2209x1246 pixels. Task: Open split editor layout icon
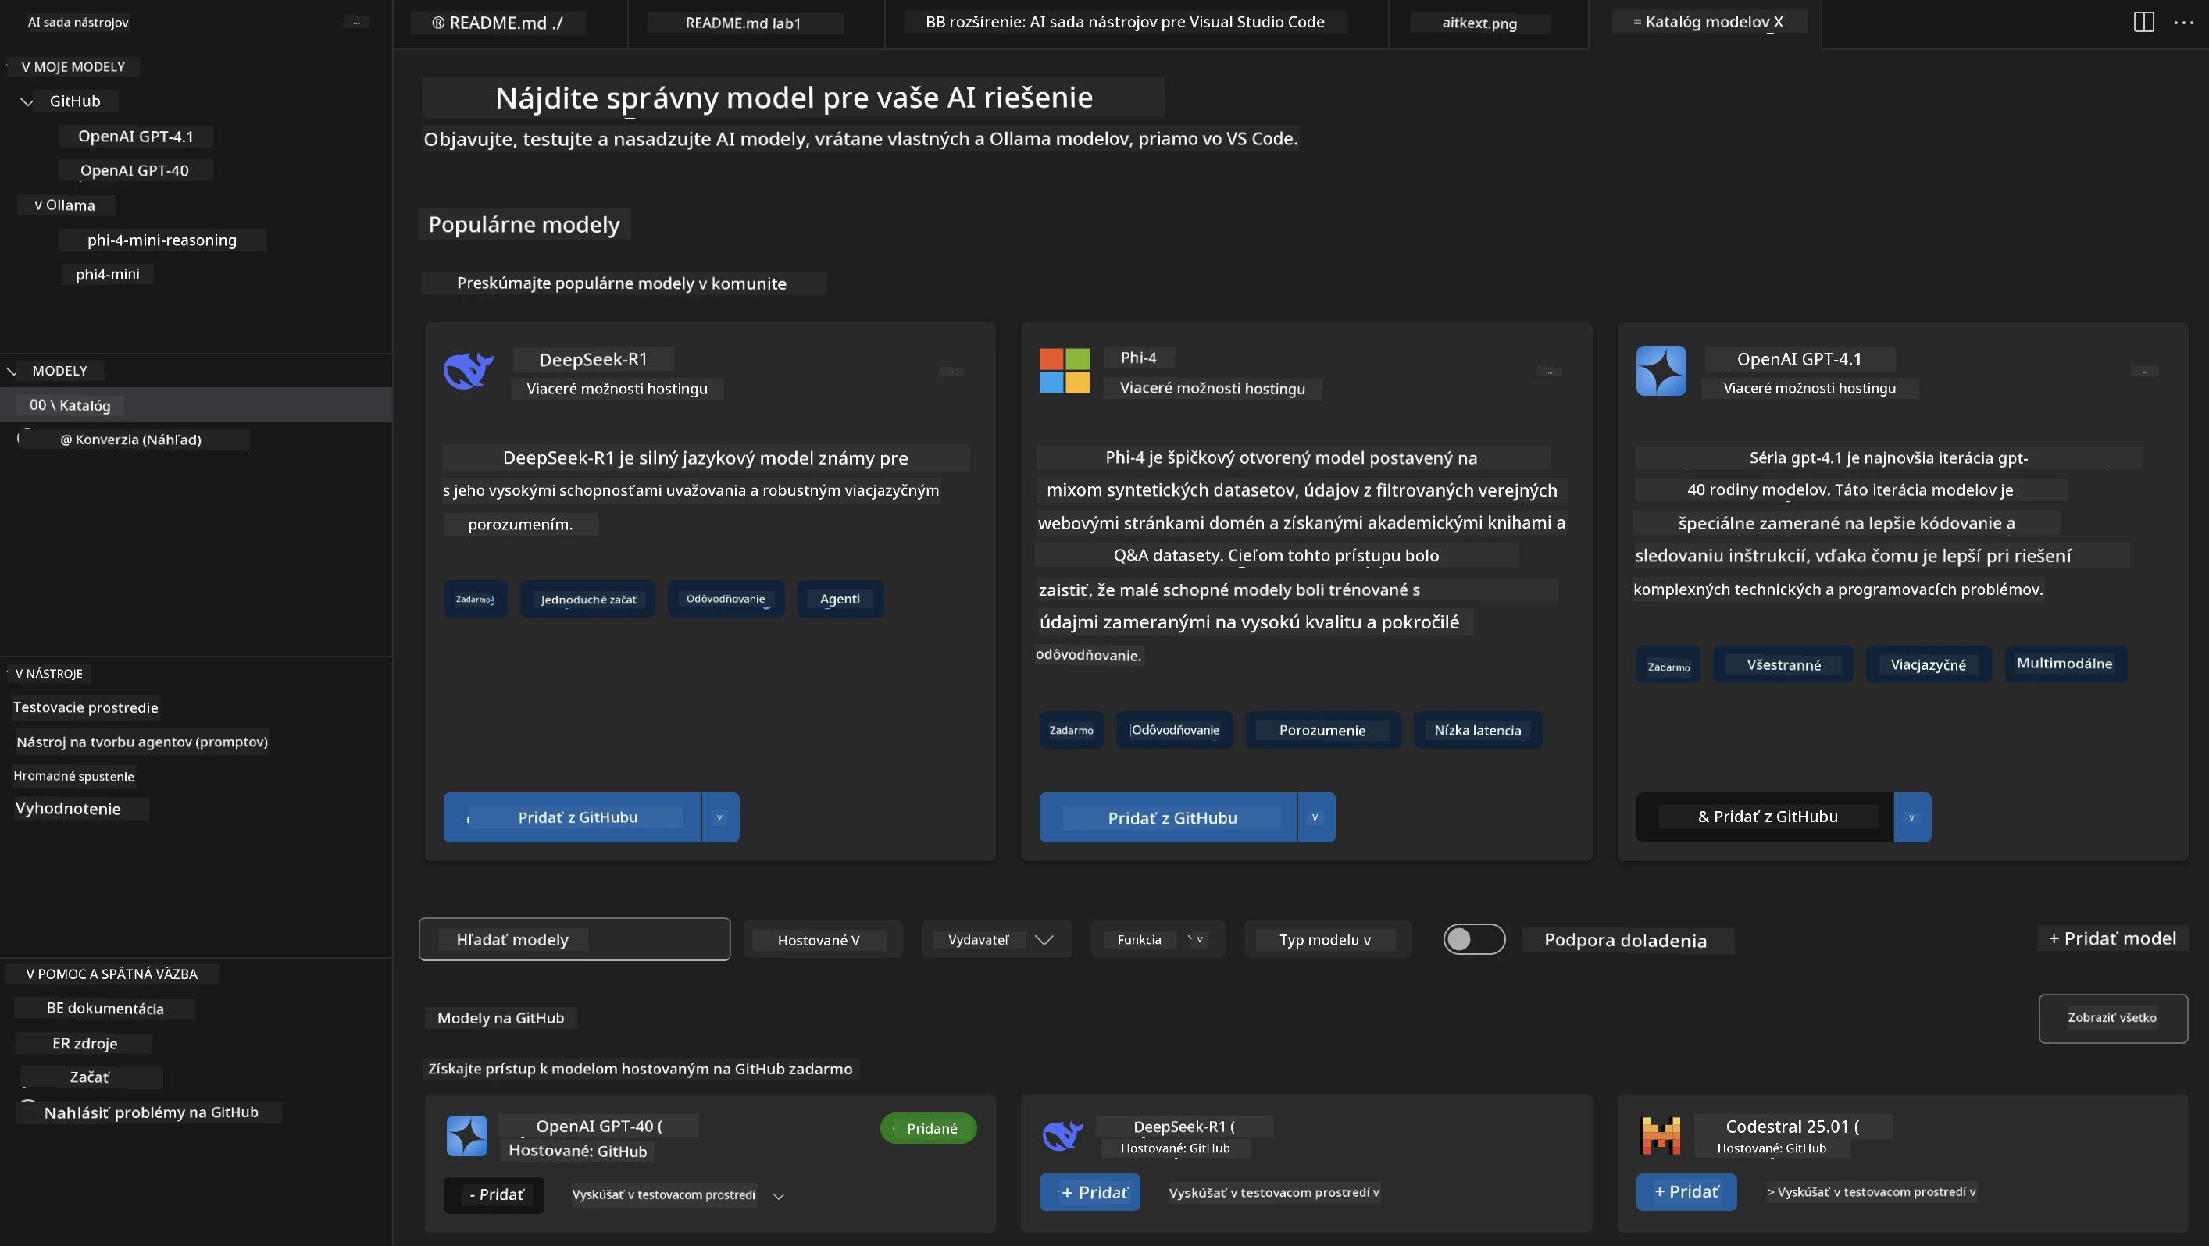coord(2143,23)
